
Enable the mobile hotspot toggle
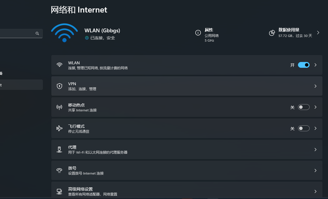(x=304, y=107)
